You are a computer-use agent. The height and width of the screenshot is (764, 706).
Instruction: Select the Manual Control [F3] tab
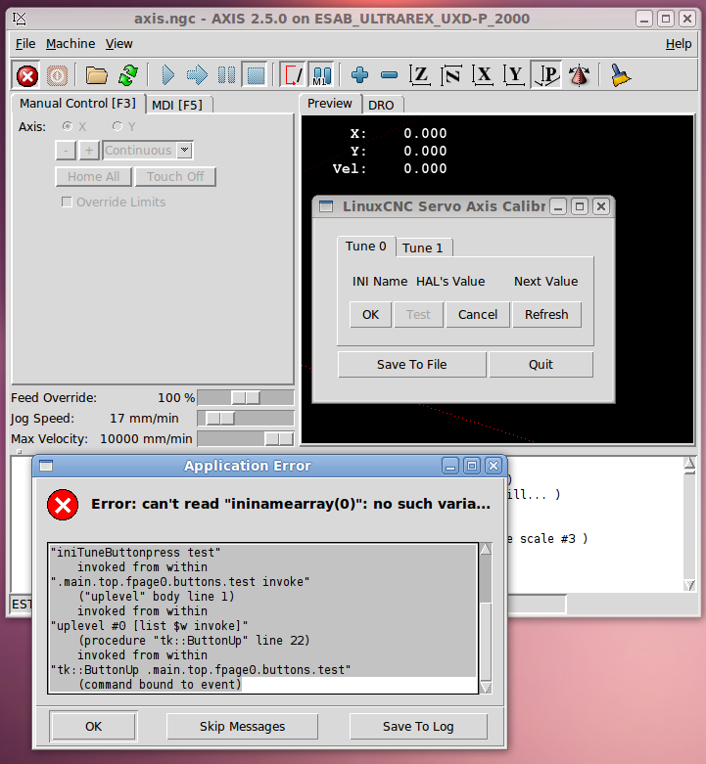pos(78,104)
